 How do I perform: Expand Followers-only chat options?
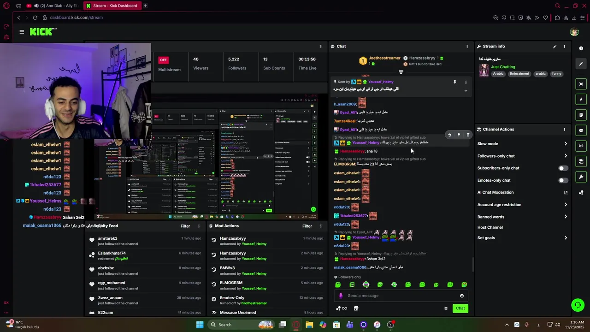point(566,156)
